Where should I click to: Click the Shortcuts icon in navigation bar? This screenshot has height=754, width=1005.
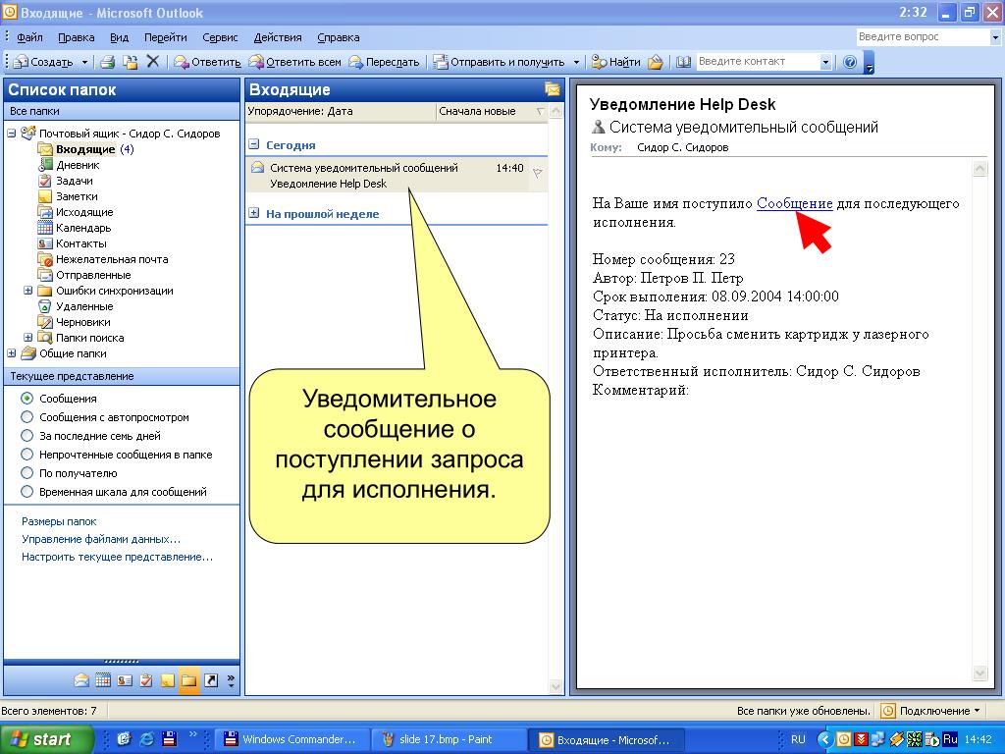[x=211, y=680]
